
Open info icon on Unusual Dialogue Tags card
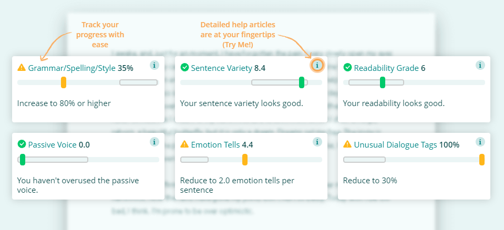pyautogui.click(x=480, y=142)
